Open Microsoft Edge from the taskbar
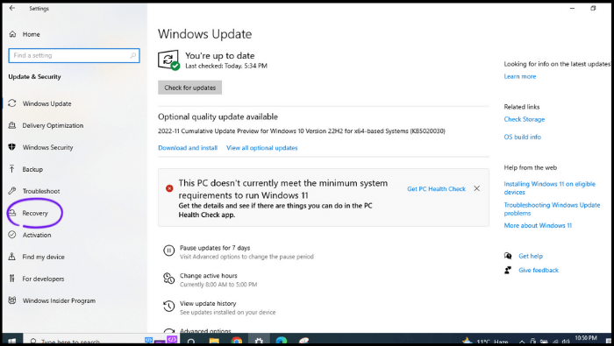Image resolution: width=614 pixels, height=346 pixels. [x=282, y=341]
